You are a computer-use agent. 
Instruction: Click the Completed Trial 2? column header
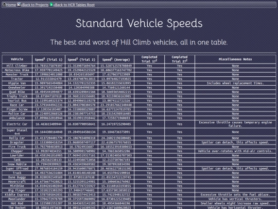click(180, 59)
